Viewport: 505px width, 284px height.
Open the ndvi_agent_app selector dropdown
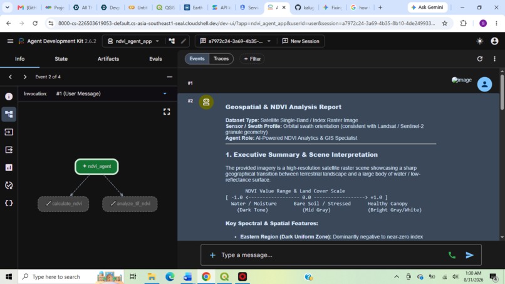click(133, 41)
